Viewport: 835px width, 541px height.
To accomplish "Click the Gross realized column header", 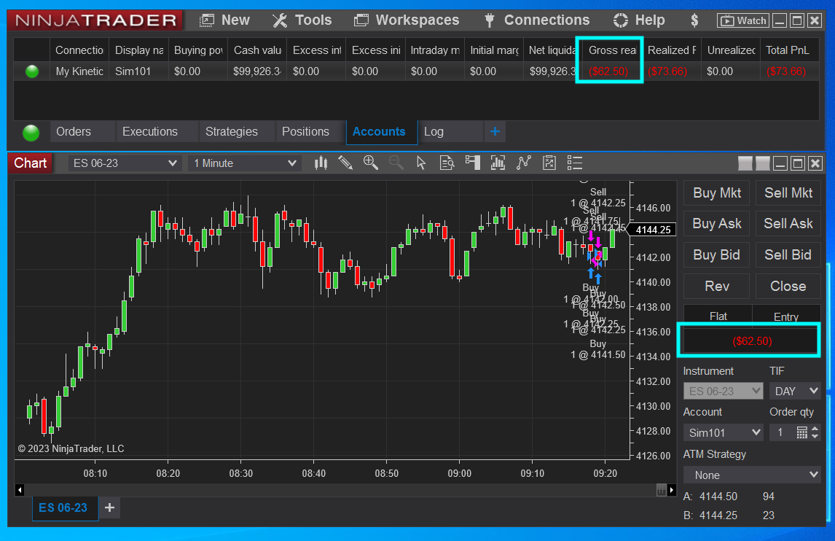I will pos(612,50).
